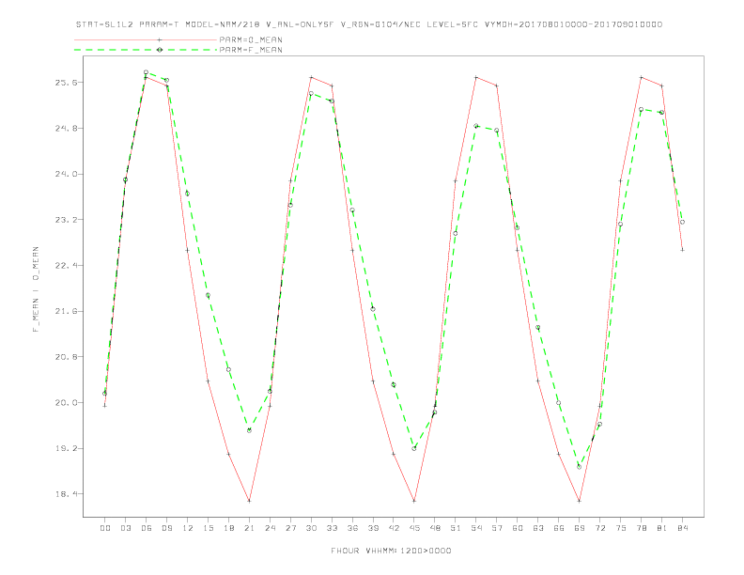Click x-axis tick label 24

(270, 528)
